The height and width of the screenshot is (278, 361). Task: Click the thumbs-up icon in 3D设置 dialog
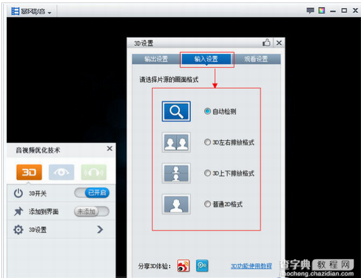[267, 43]
